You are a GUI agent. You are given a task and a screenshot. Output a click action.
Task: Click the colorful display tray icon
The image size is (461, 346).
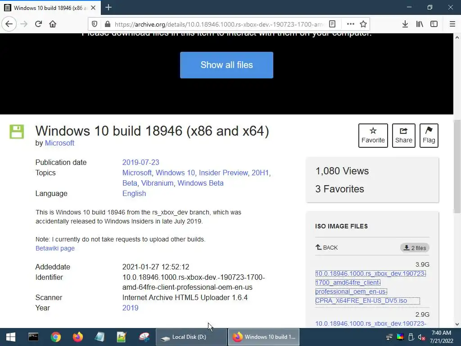click(x=400, y=337)
